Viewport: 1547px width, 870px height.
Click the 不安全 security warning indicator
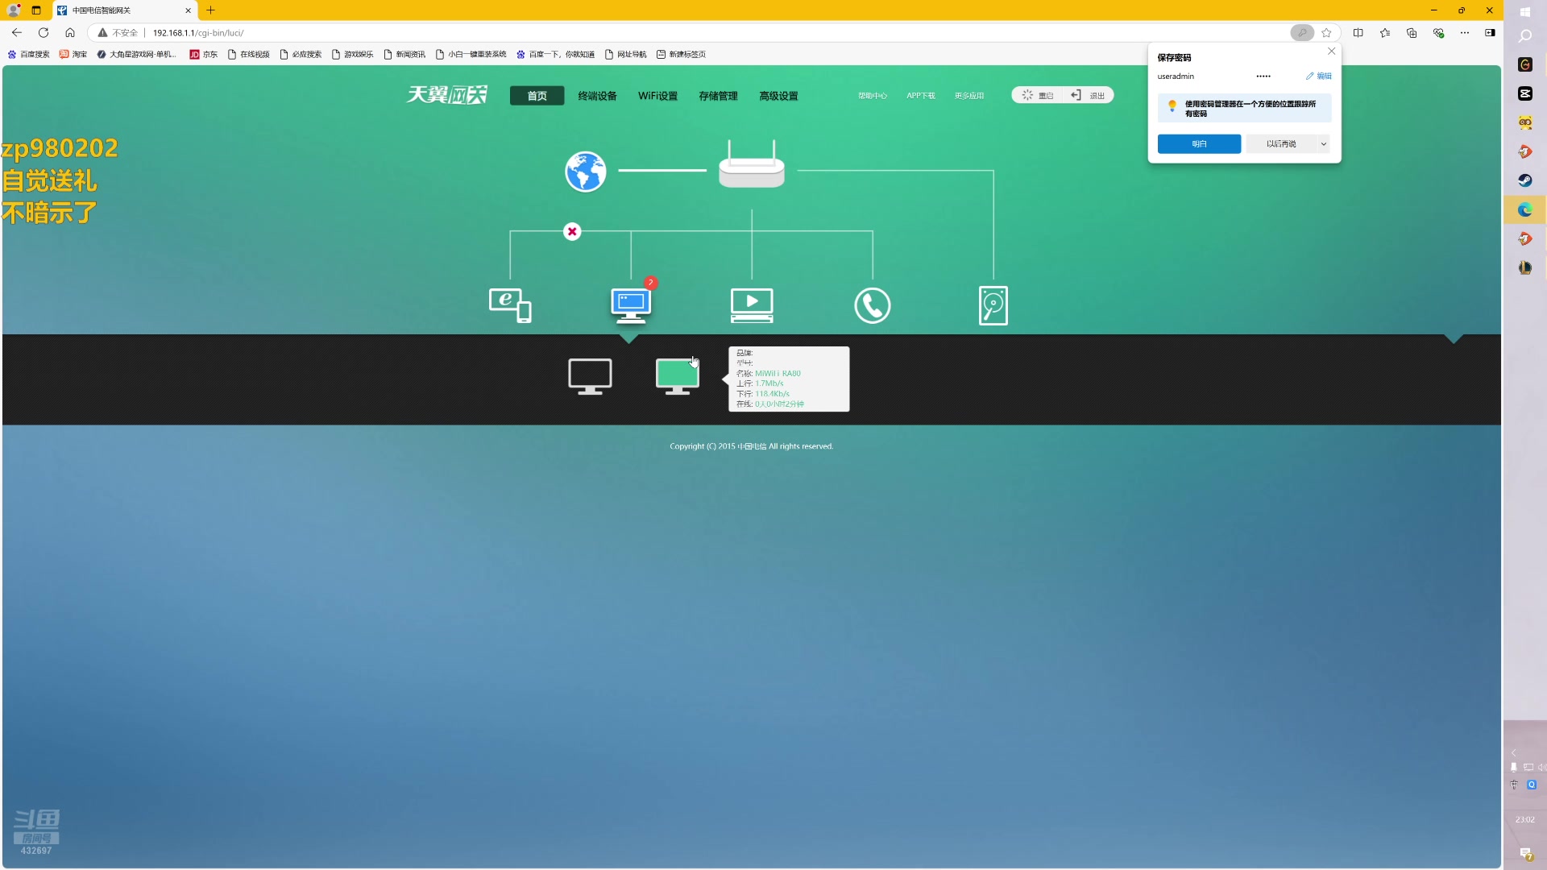click(118, 33)
